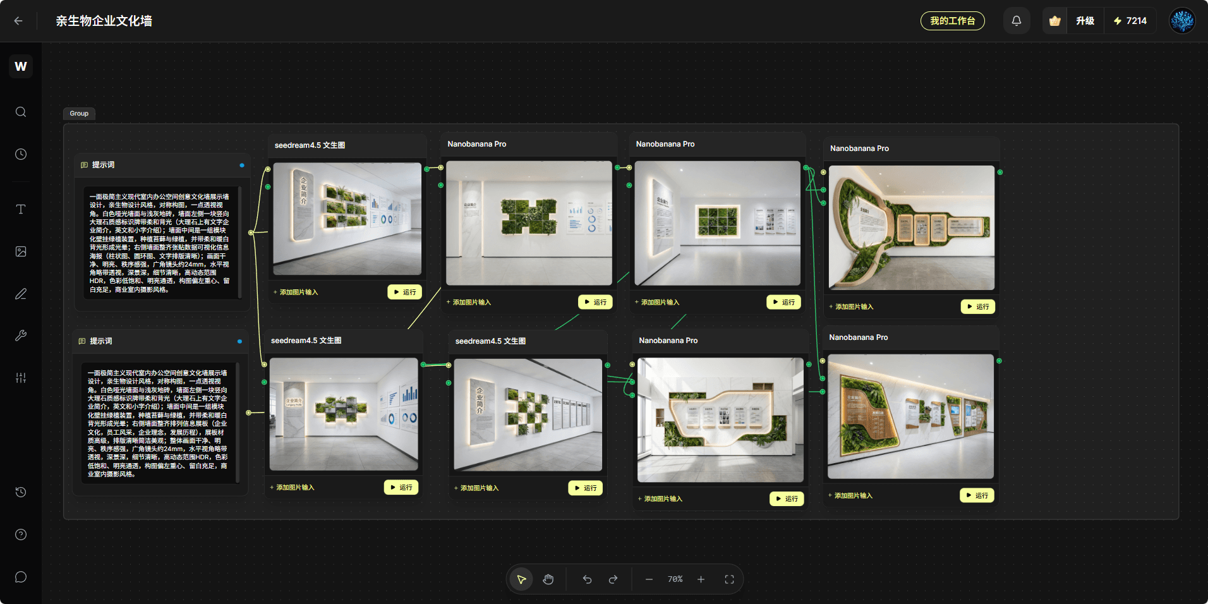
Task: Activate the pointer select tool
Action: [521, 579]
